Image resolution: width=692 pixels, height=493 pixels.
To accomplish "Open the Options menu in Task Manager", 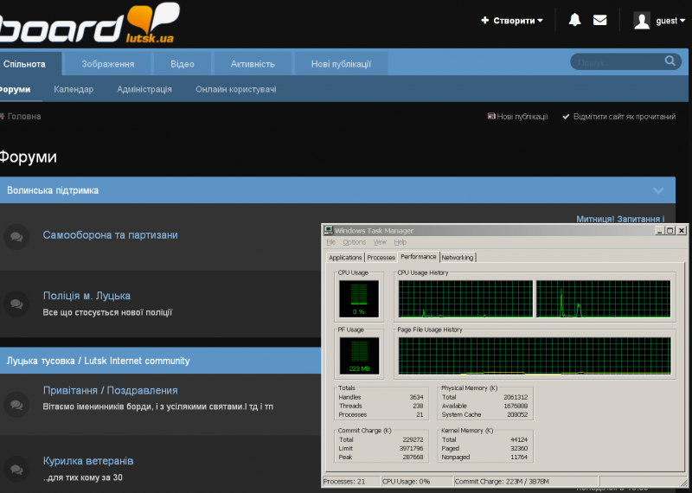I will 354,242.
